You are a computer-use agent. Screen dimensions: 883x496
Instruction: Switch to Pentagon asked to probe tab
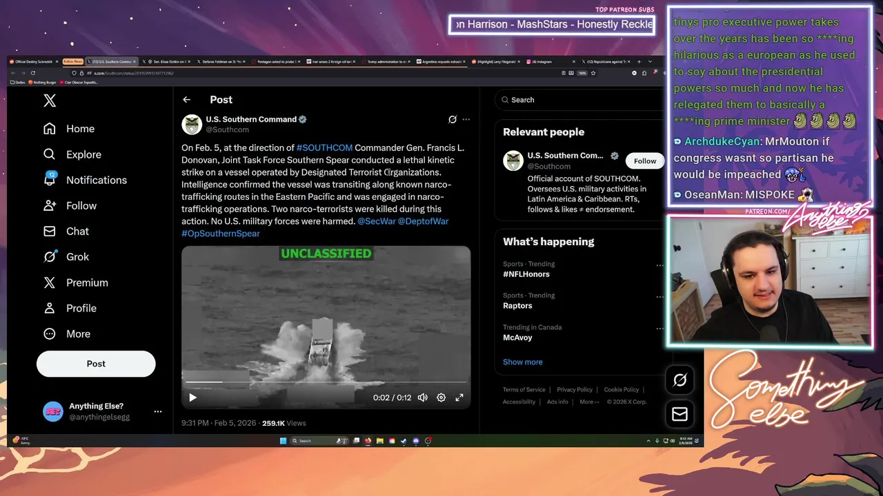(x=275, y=62)
